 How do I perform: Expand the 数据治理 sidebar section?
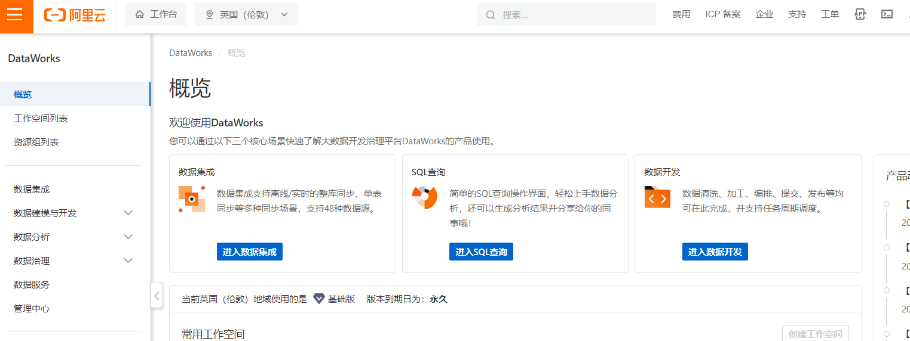click(128, 261)
